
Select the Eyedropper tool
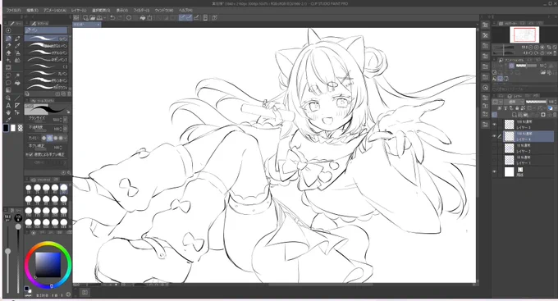coord(8,120)
